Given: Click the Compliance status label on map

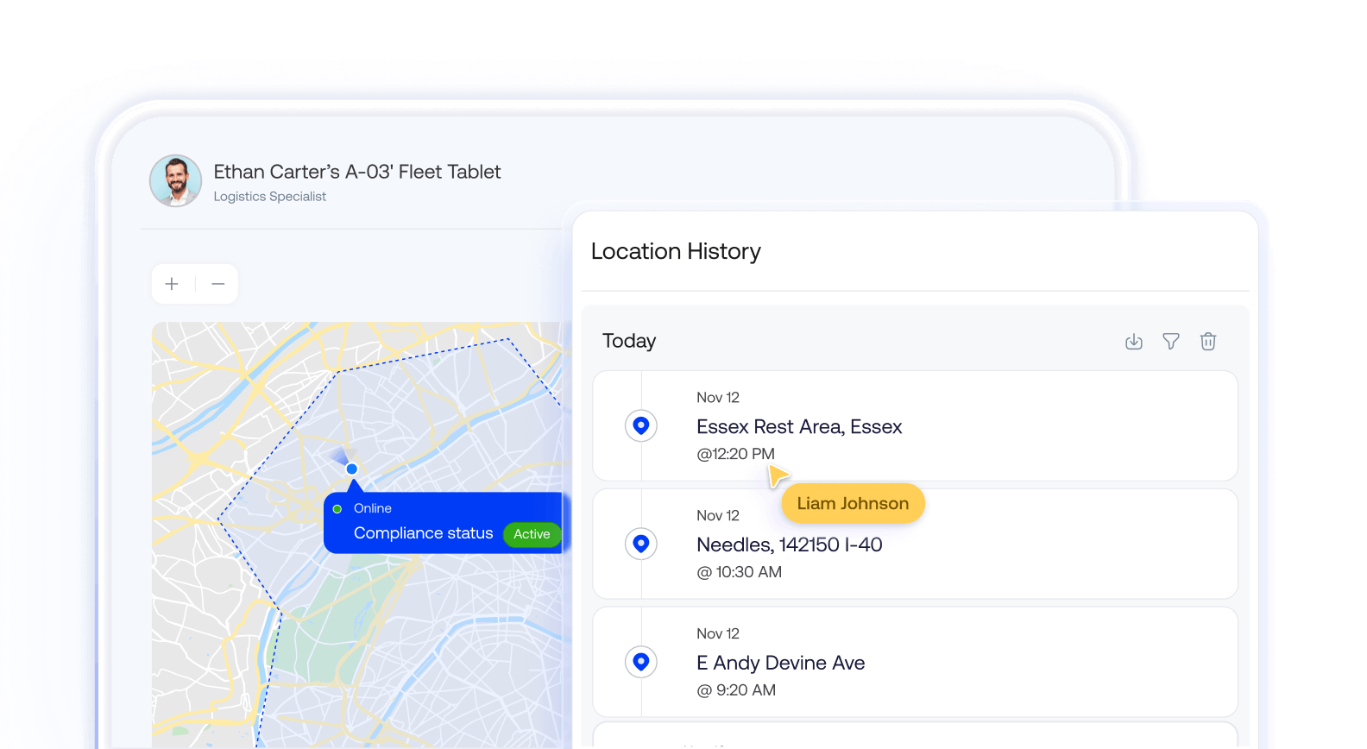Looking at the screenshot, I should [x=423, y=533].
